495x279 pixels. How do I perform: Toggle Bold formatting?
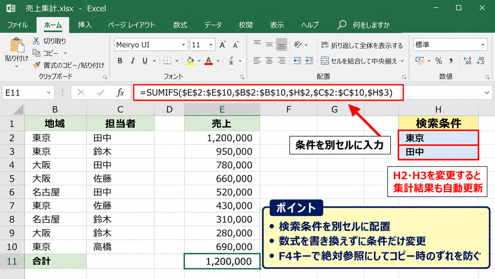click(x=120, y=61)
